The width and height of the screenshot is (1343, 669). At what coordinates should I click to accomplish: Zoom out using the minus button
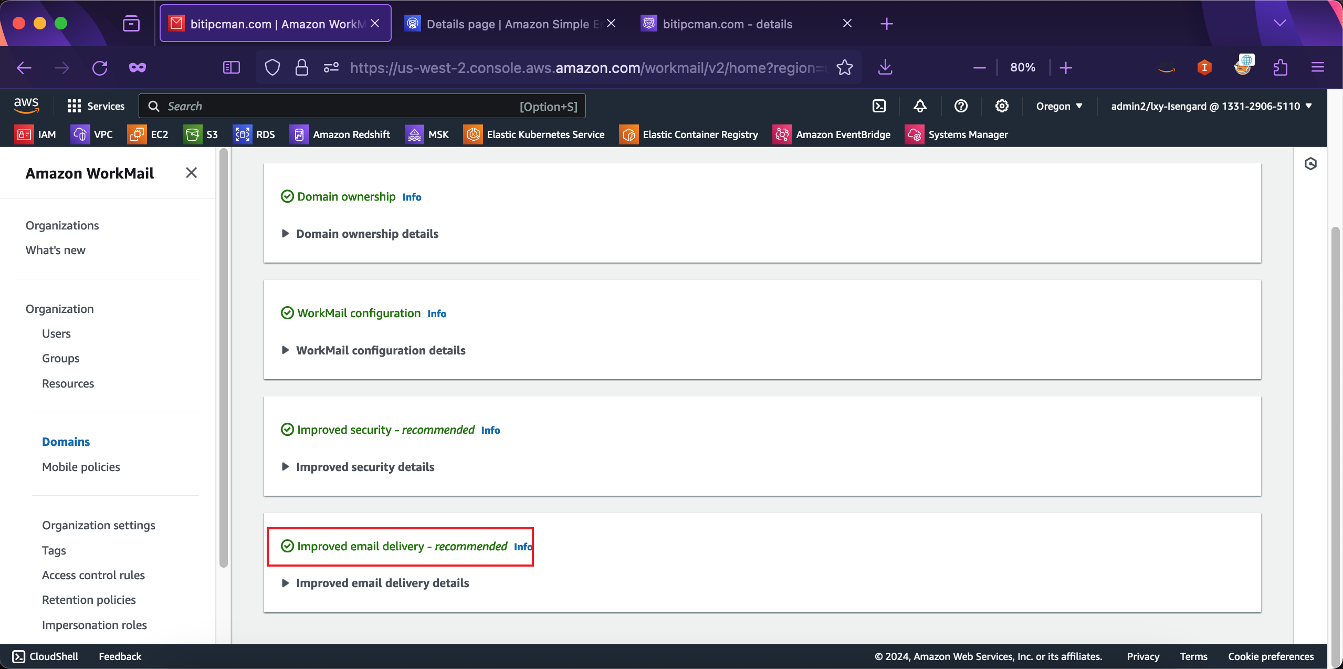tap(979, 68)
